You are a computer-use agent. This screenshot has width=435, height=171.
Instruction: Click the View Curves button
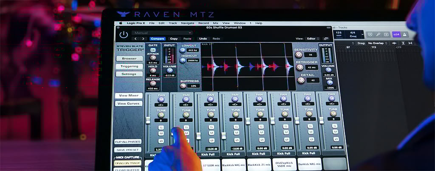128,104
